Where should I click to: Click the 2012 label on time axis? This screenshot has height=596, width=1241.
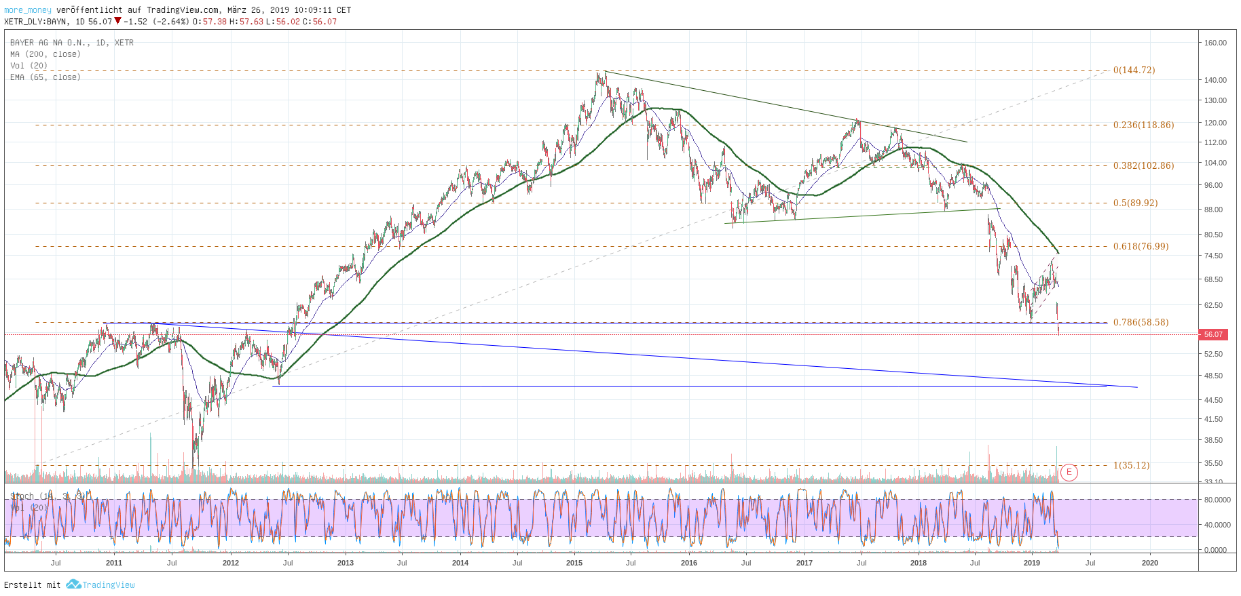[x=231, y=563]
